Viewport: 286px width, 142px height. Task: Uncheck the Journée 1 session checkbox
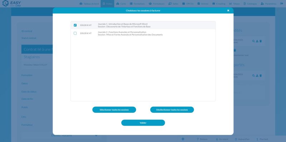75,25
